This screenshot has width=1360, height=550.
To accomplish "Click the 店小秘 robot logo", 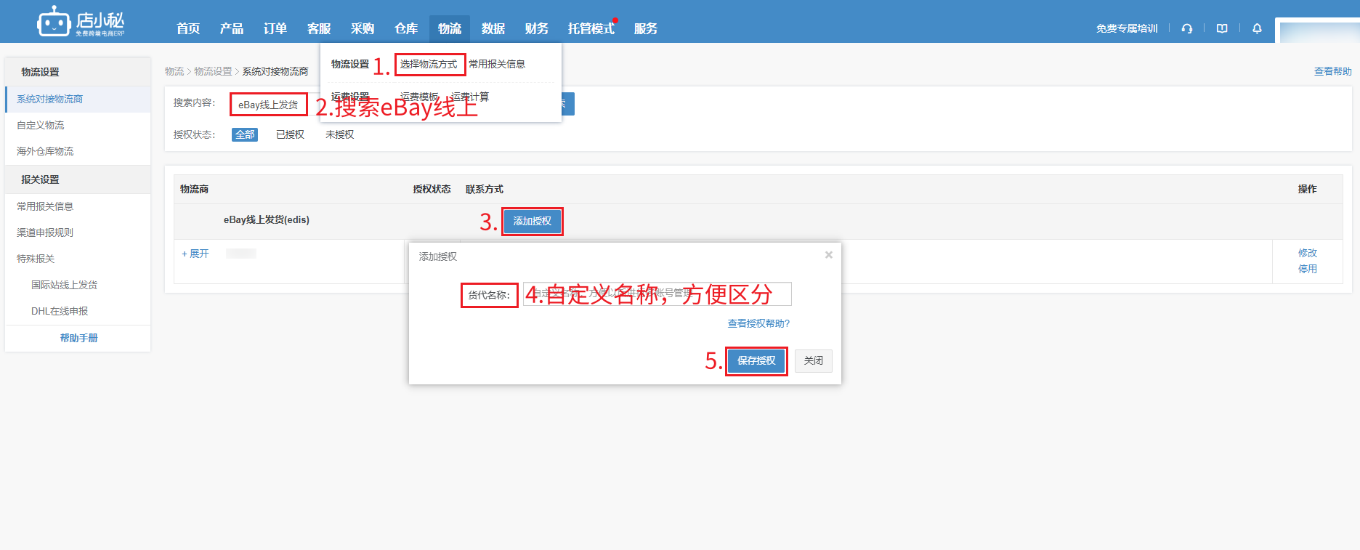I will tap(81, 22).
